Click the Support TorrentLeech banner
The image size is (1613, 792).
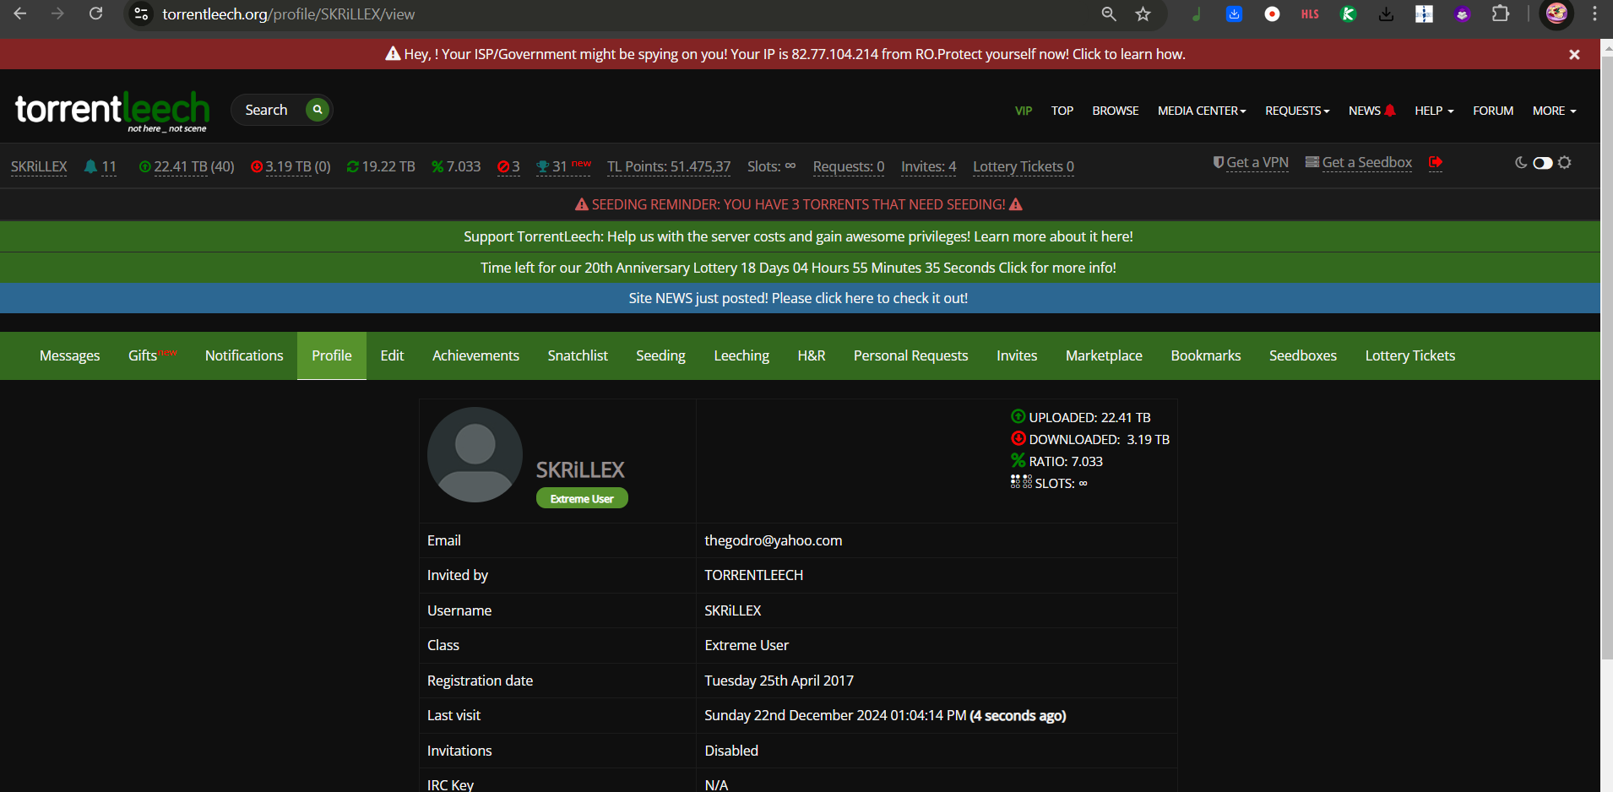(799, 236)
